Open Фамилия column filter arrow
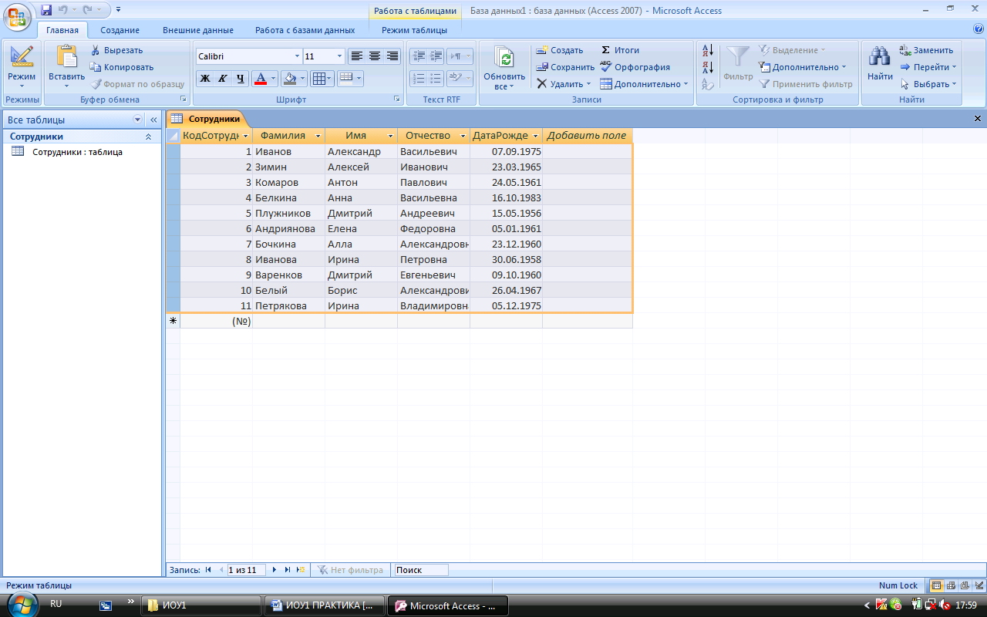 [x=318, y=136]
